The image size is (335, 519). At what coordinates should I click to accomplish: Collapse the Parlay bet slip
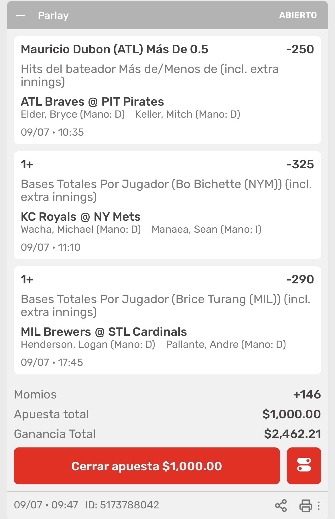pos(21,15)
